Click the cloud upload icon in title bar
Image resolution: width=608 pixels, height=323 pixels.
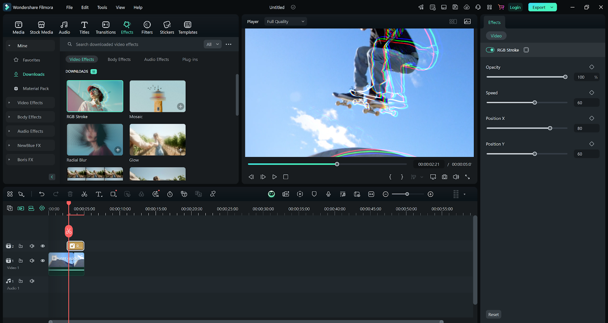tap(467, 7)
